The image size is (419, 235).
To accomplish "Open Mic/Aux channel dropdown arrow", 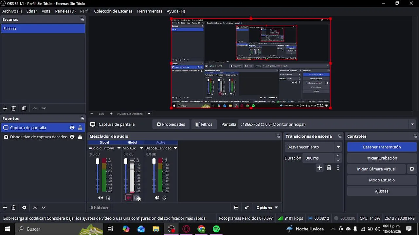I will coord(141,148).
